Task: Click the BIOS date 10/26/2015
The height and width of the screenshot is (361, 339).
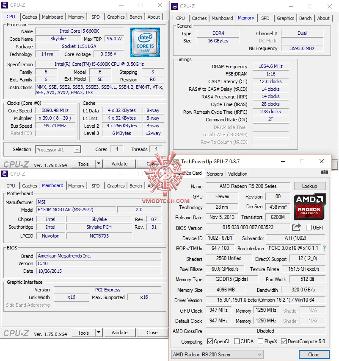Action: point(99,271)
